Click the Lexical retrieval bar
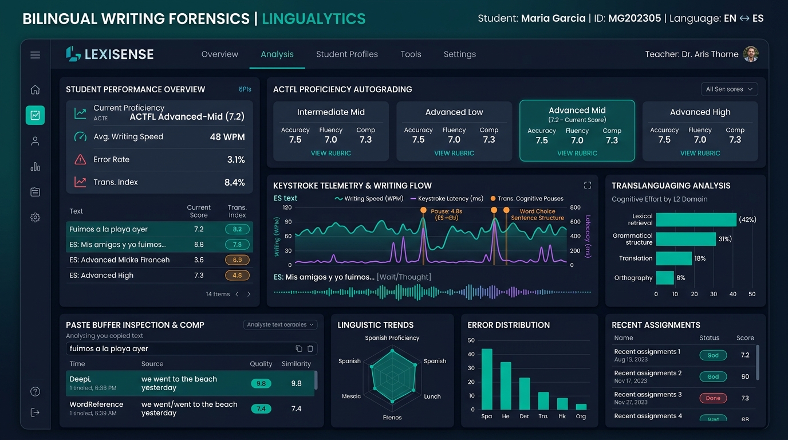This screenshot has height=440, width=788. click(696, 219)
